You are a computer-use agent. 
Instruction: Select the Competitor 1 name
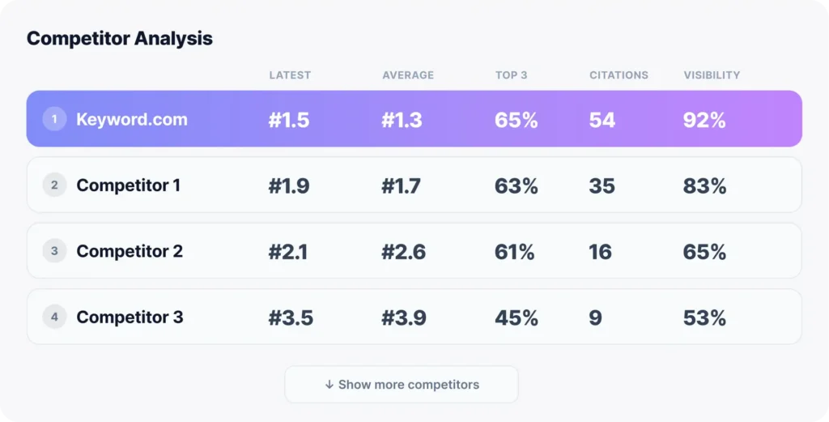point(129,185)
